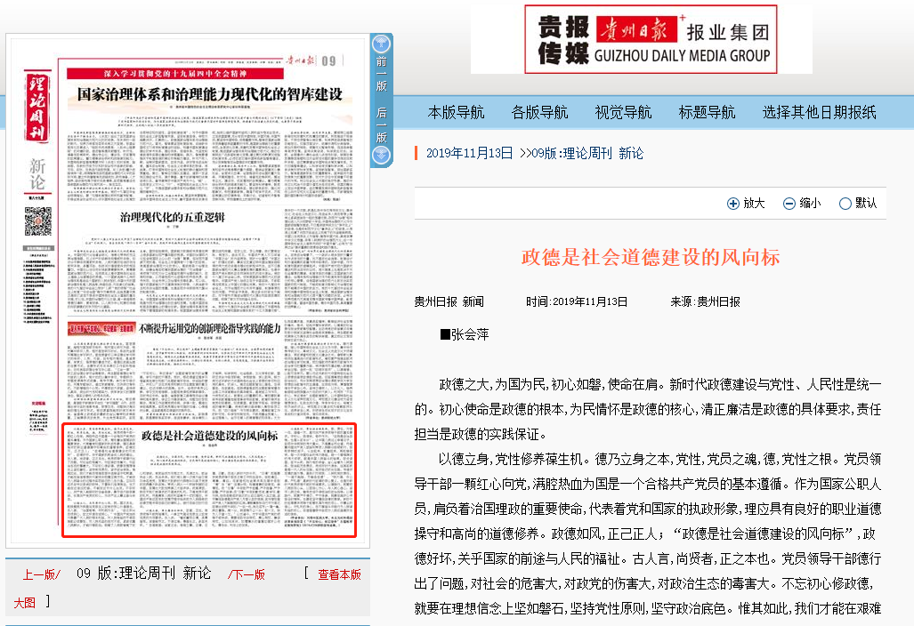914x626 pixels.
Task: Click the 默认 default size circle icon
Action: pos(845,204)
